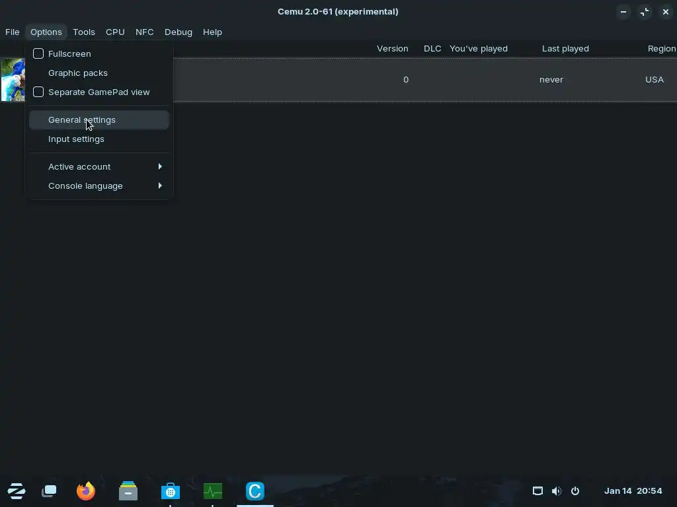This screenshot has height=507, width=677.
Task: Sort by Last played column
Action: [565, 49]
